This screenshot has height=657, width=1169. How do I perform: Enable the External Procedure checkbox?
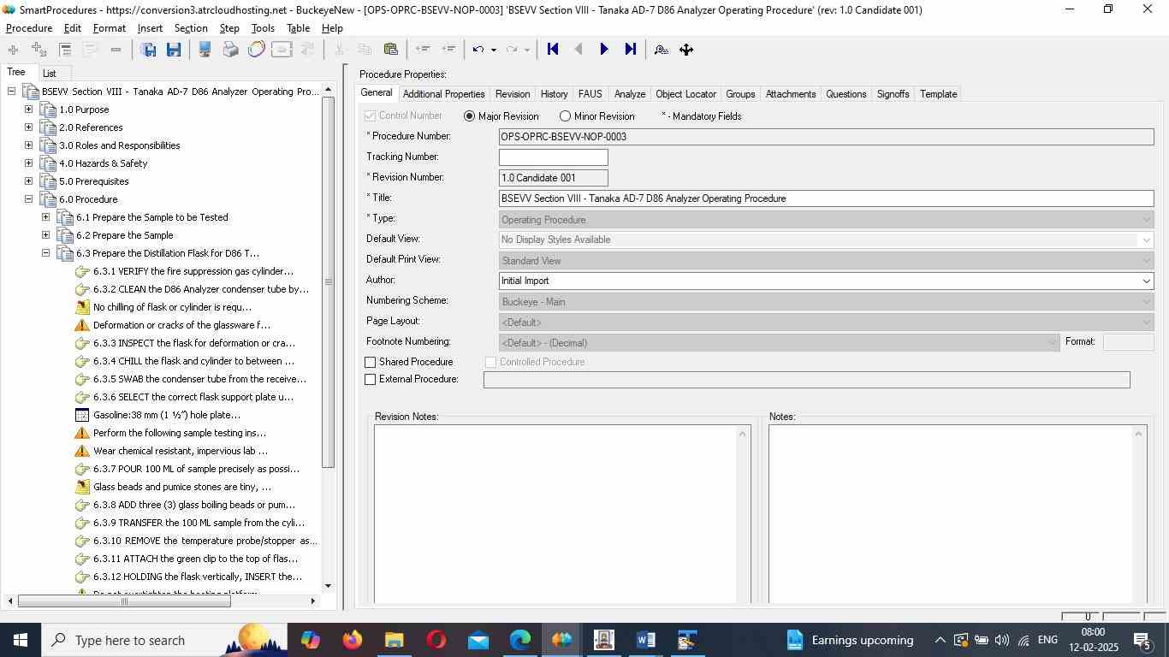pos(371,379)
